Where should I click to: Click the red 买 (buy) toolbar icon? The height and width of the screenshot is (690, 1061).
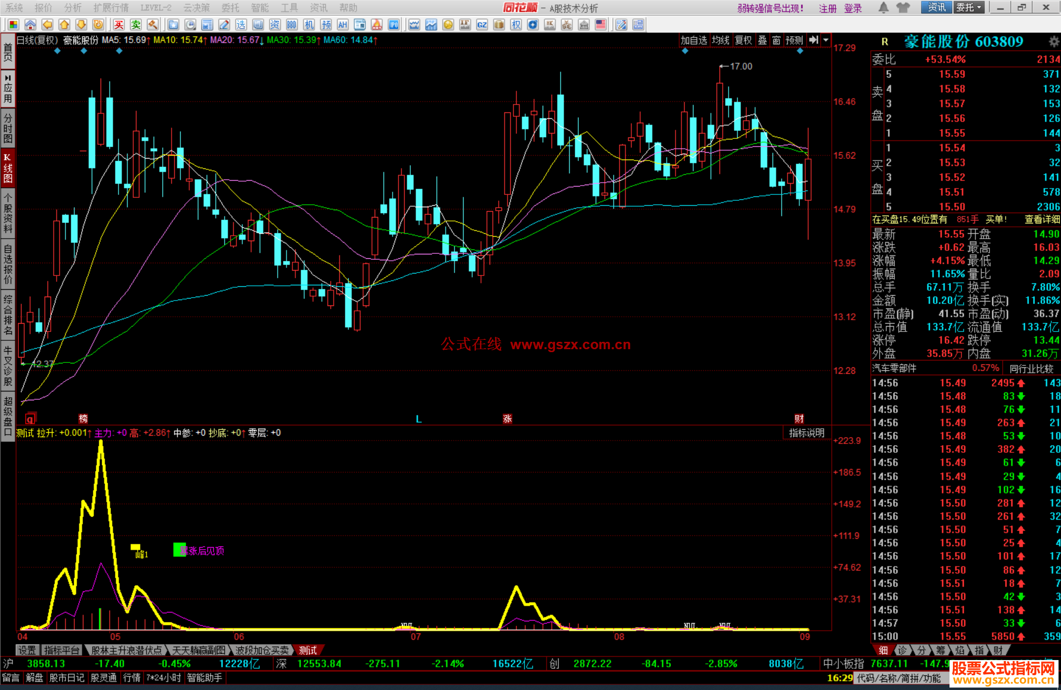click(119, 25)
